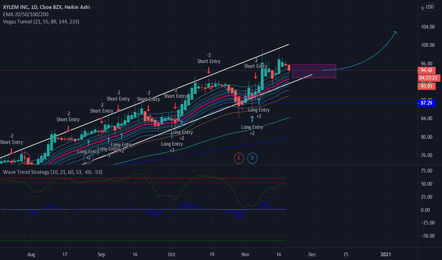Click the Vegas Tunnel indicator legend
The height and width of the screenshot is (260, 442).
41,22
